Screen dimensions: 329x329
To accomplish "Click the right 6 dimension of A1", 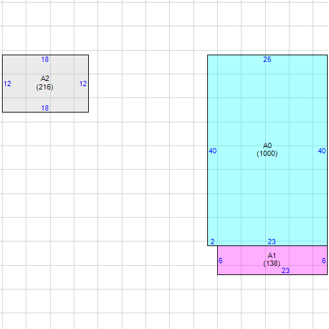I will pos(324,261).
